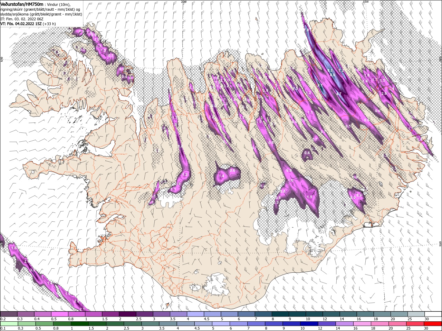Click the '0.1' label under the lower legend
442x331 pixels.
pos(3,328)
